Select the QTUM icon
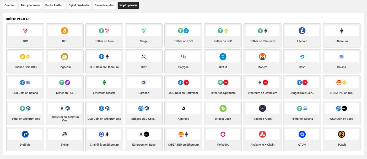Screen dimensions: 367x159 point(302,134)
